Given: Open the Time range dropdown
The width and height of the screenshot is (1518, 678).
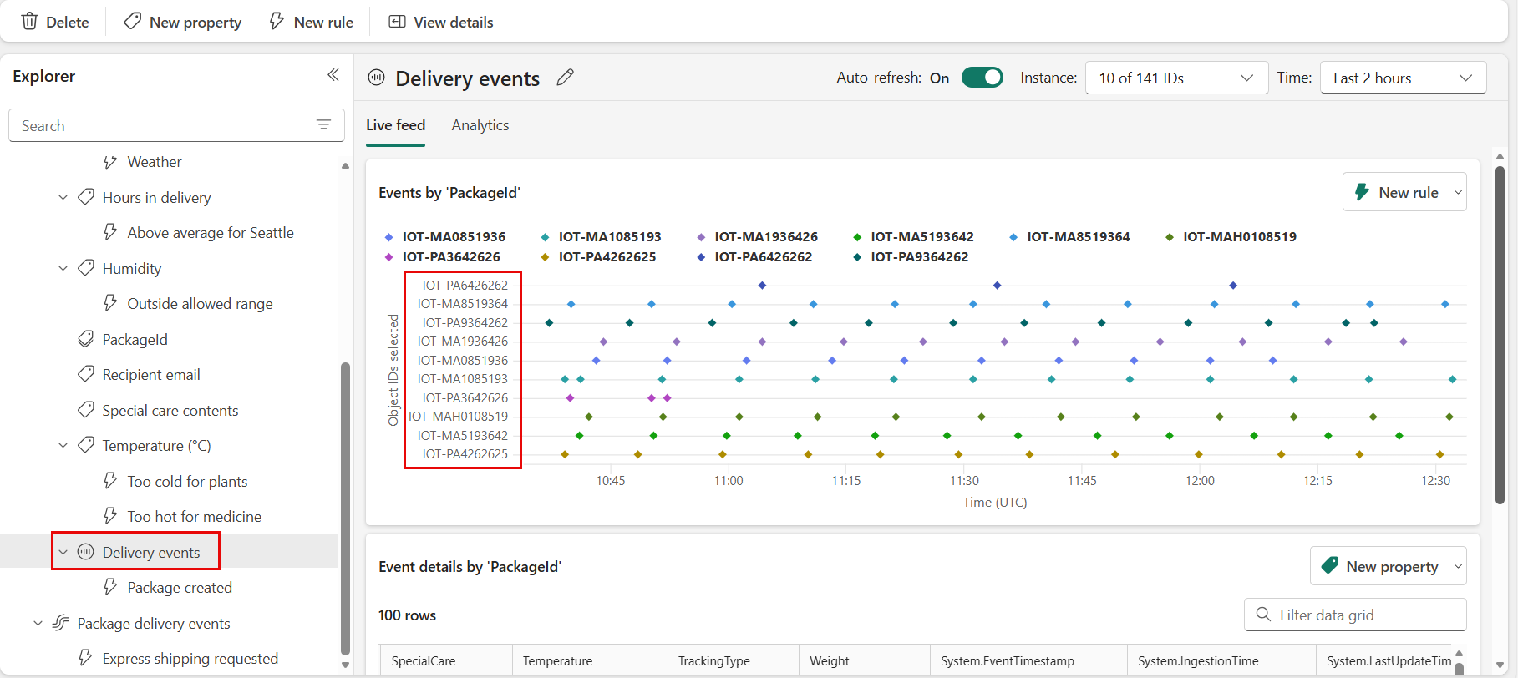Looking at the screenshot, I should (x=1402, y=78).
